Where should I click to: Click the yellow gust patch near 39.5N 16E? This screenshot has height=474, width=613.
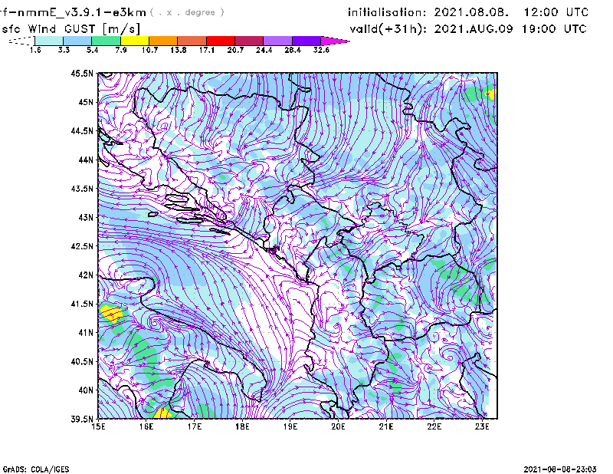pos(162,413)
